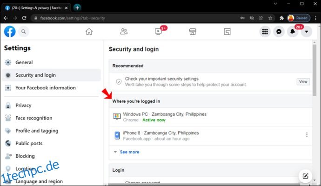Image resolution: width=321 pixels, height=186 pixels.
Task: Open the Facebook logo home link
Action: click(10, 32)
